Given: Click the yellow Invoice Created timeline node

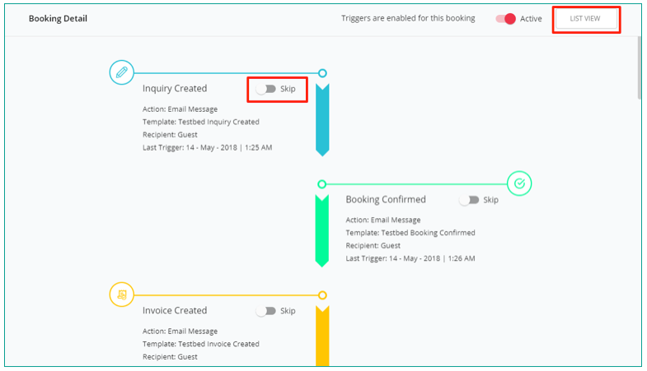Looking at the screenshot, I should [x=322, y=295].
